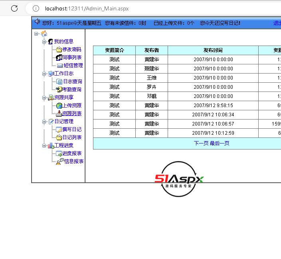Click the 我的信息 person icon
Viewport: 281px width, 259px height.
51,42
